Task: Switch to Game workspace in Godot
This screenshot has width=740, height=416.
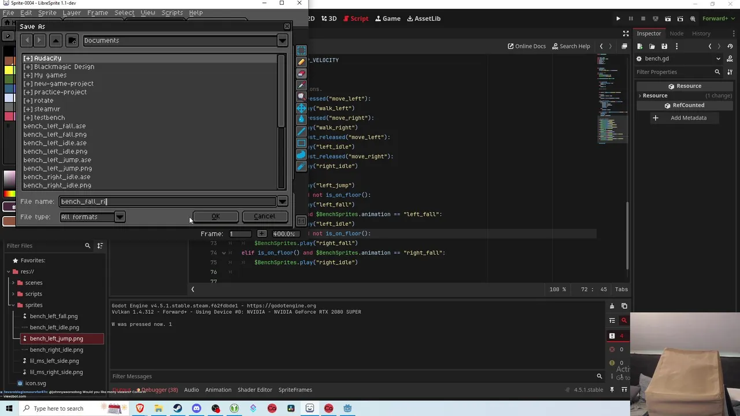Action: [x=387, y=18]
